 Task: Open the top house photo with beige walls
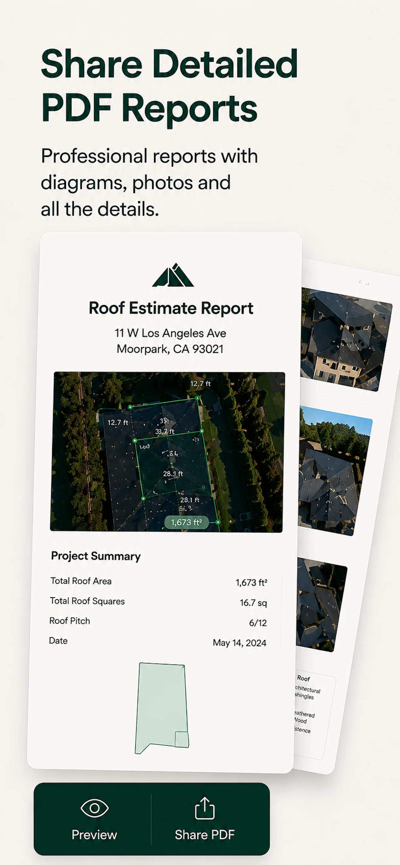point(346,339)
